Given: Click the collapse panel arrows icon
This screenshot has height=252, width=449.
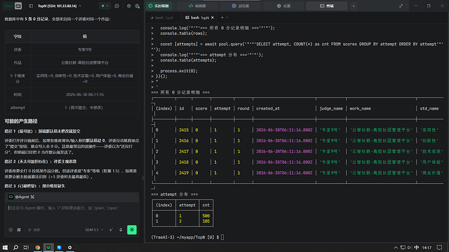Looking at the screenshot, I should coord(401,6).
